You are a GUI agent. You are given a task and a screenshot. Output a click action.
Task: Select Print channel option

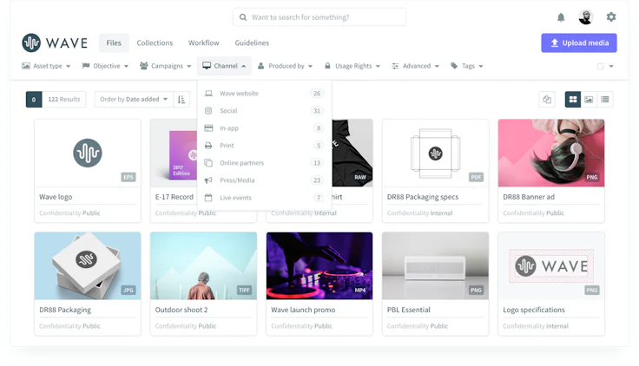(x=264, y=146)
